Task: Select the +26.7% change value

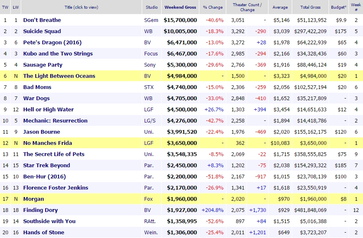Action: tap(214, 109)
